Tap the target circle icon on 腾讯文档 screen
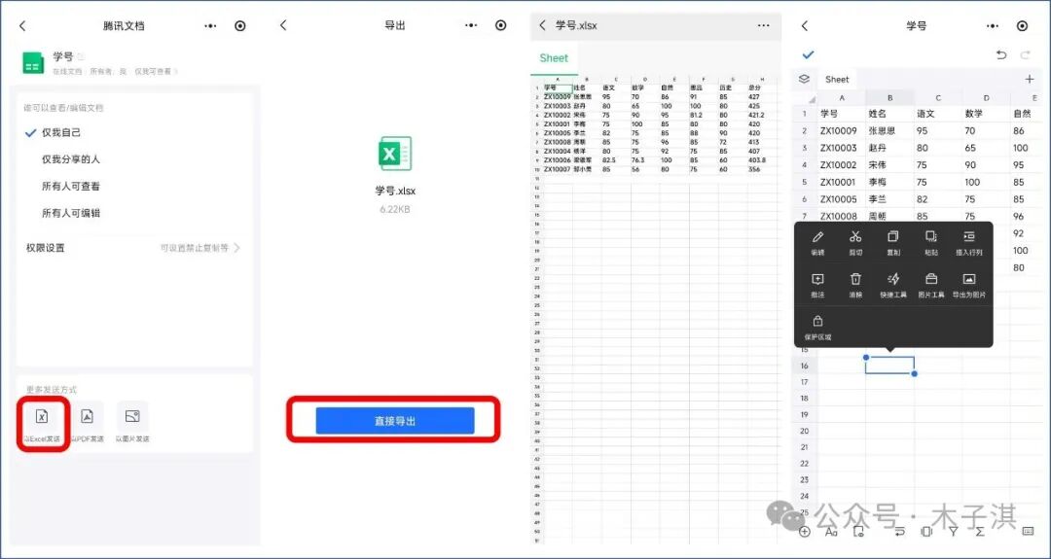This screenshot has height=559, width=1051. [x=240, y=25]
